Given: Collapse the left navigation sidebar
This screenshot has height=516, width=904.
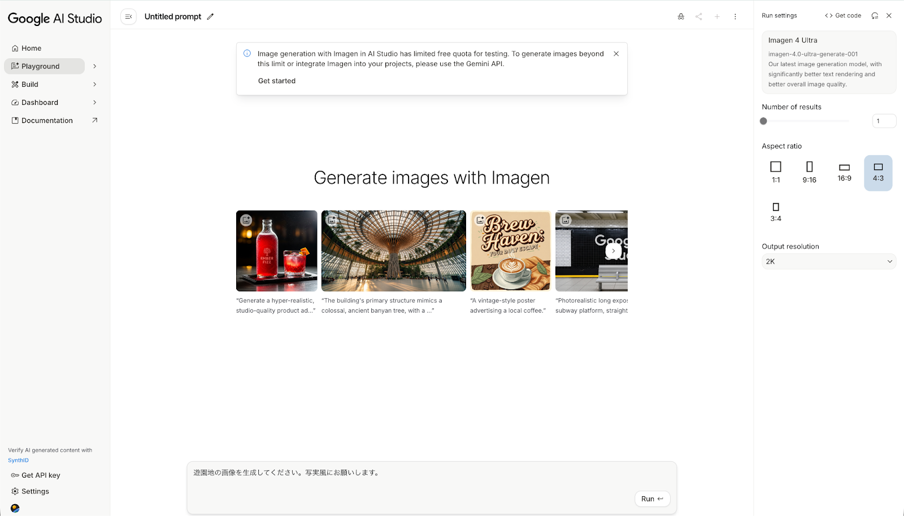Looking at the screenshot, I should [129, 16].
